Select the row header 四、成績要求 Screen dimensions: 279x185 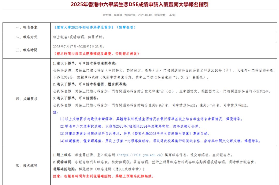27,99
